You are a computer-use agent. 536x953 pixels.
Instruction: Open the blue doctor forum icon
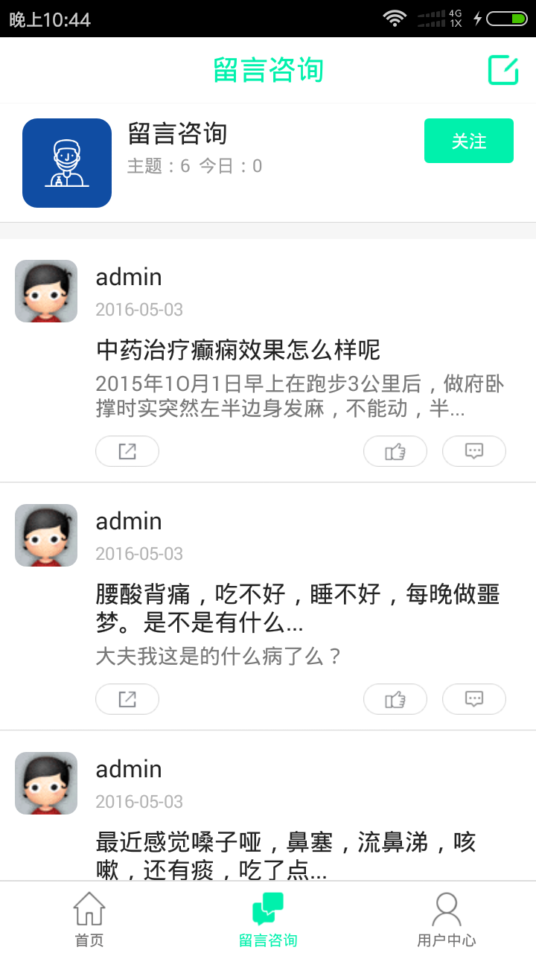67,163
